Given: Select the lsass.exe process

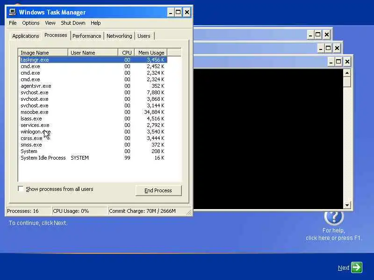Looking at the screenshot, I should click(93, 119).
